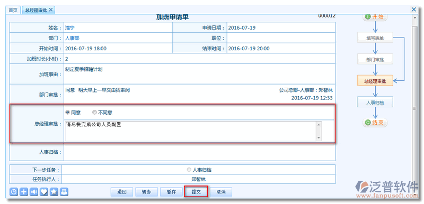Click the star favorite icon
Viewport: 424px width, 204px height.
[x=54, y=192]
